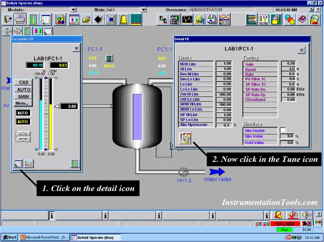
Task: Click the yellow alarm bell toolbar icon
Action: (123, 20)
